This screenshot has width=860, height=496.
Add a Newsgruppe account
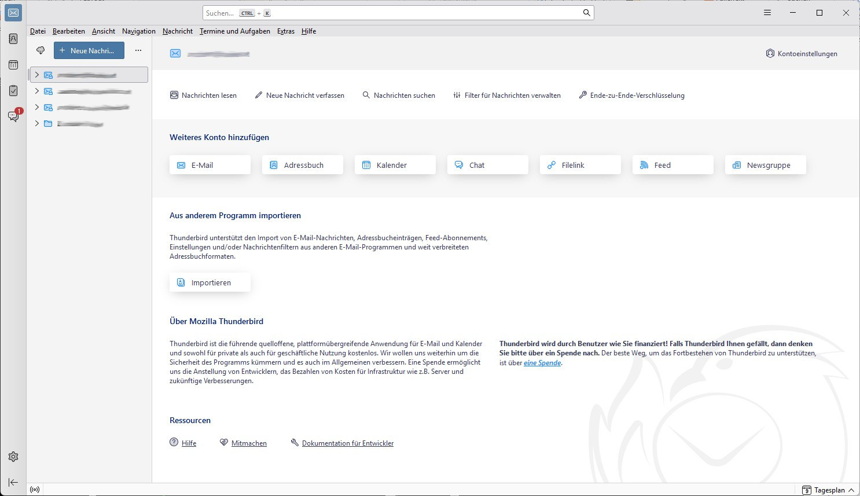(x=766, y=165)
